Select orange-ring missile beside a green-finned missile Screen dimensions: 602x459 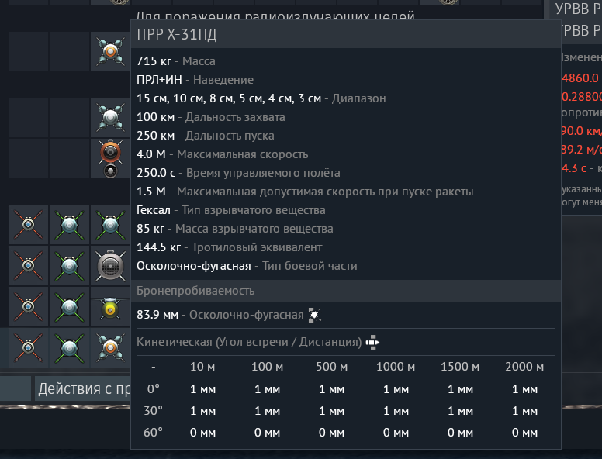tap(111, 347)
